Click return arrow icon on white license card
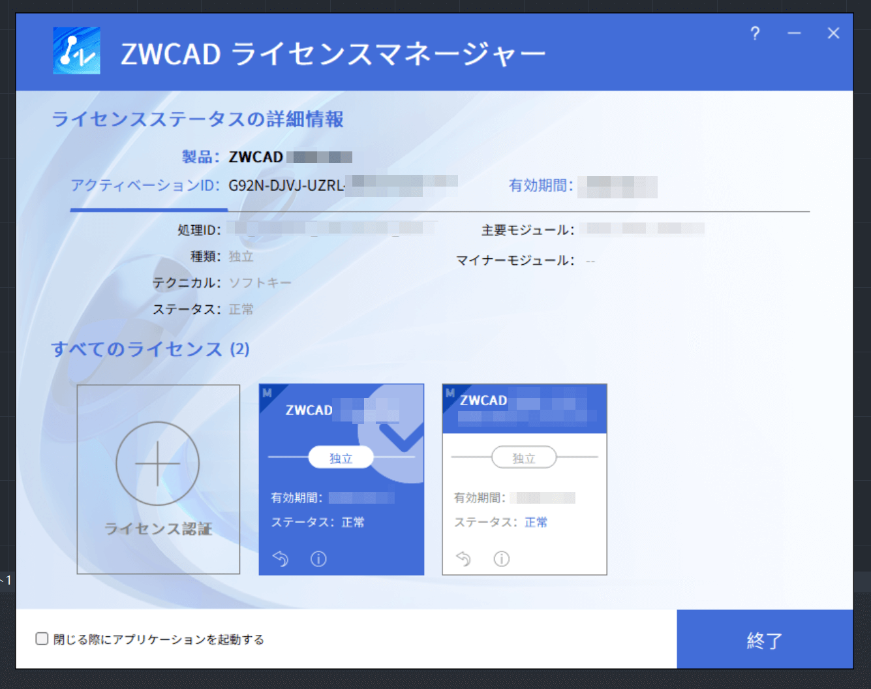This screenshot has width=871, height=689. click(x=463, y=559)
